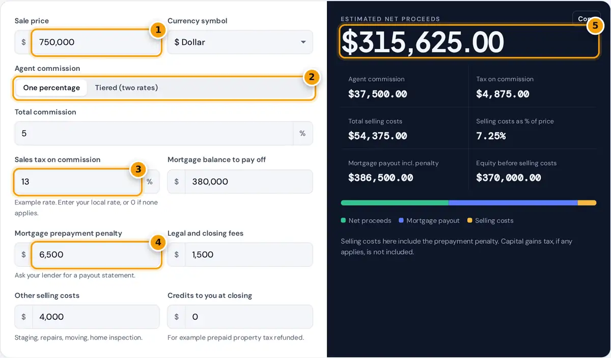Click the 7.25% selling costs percentage
Viewport: 611px width, 358px height.
point(491,136)
